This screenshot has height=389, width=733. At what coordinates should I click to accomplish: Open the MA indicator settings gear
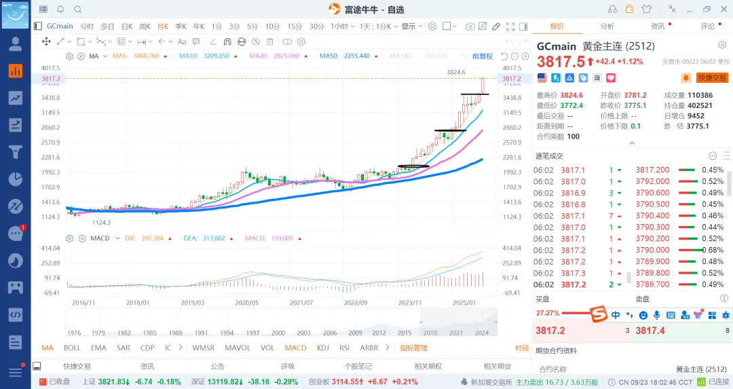[x=70, y=56]
